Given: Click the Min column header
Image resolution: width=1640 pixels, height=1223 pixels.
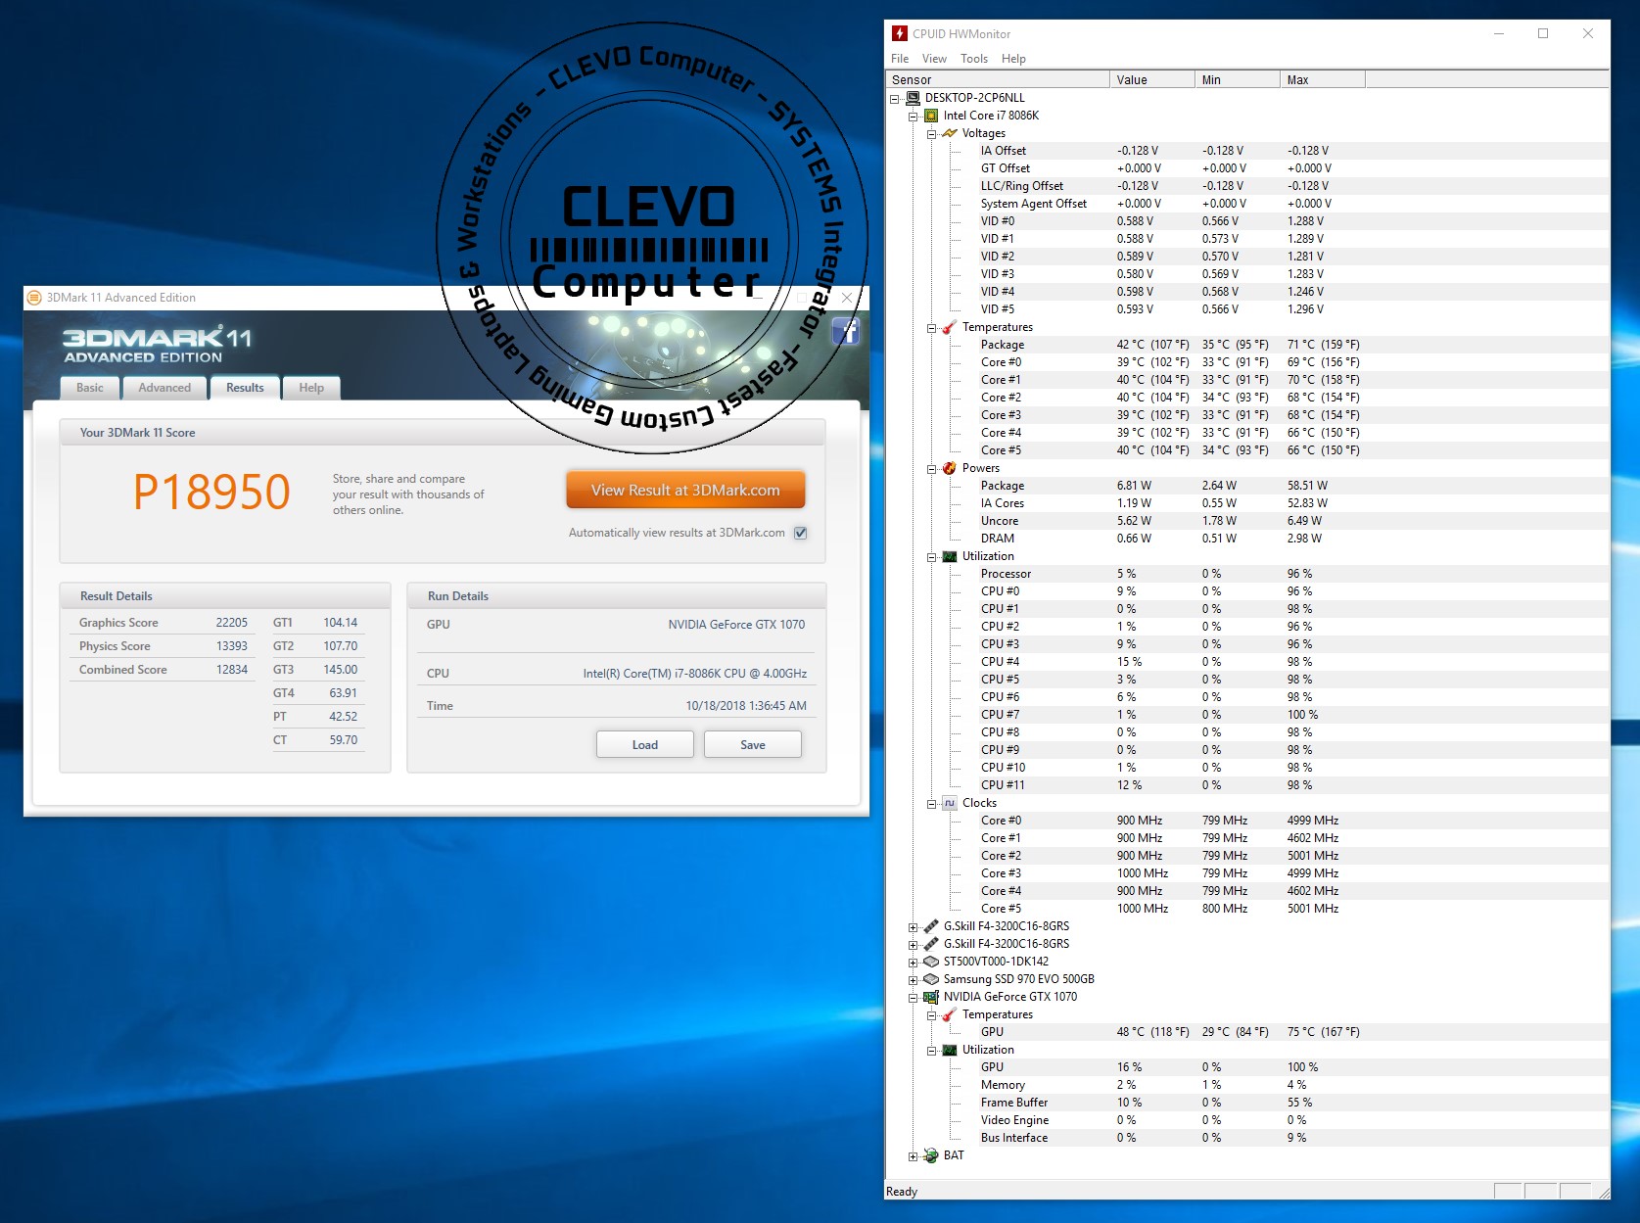Looking at the screenshot, I should (1238, 79).
